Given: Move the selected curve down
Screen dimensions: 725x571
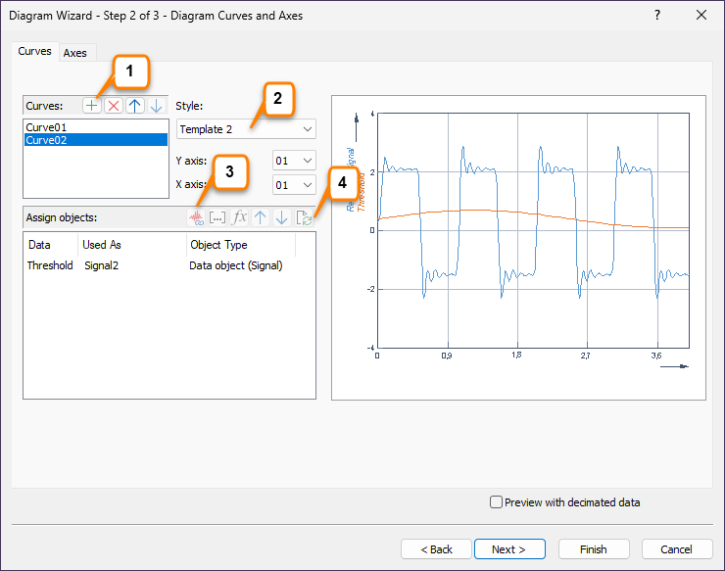Looking at the screenshot, I should pos(155,106).
